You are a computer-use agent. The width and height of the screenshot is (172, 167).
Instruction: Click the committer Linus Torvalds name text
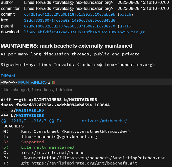[x=37, y=8]
